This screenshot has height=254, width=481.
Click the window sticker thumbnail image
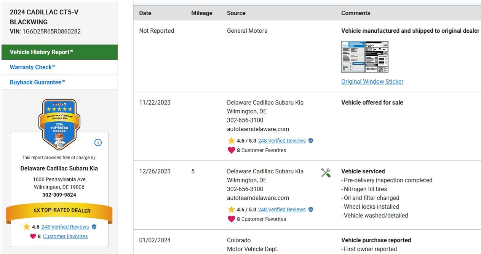coord(364,57)
